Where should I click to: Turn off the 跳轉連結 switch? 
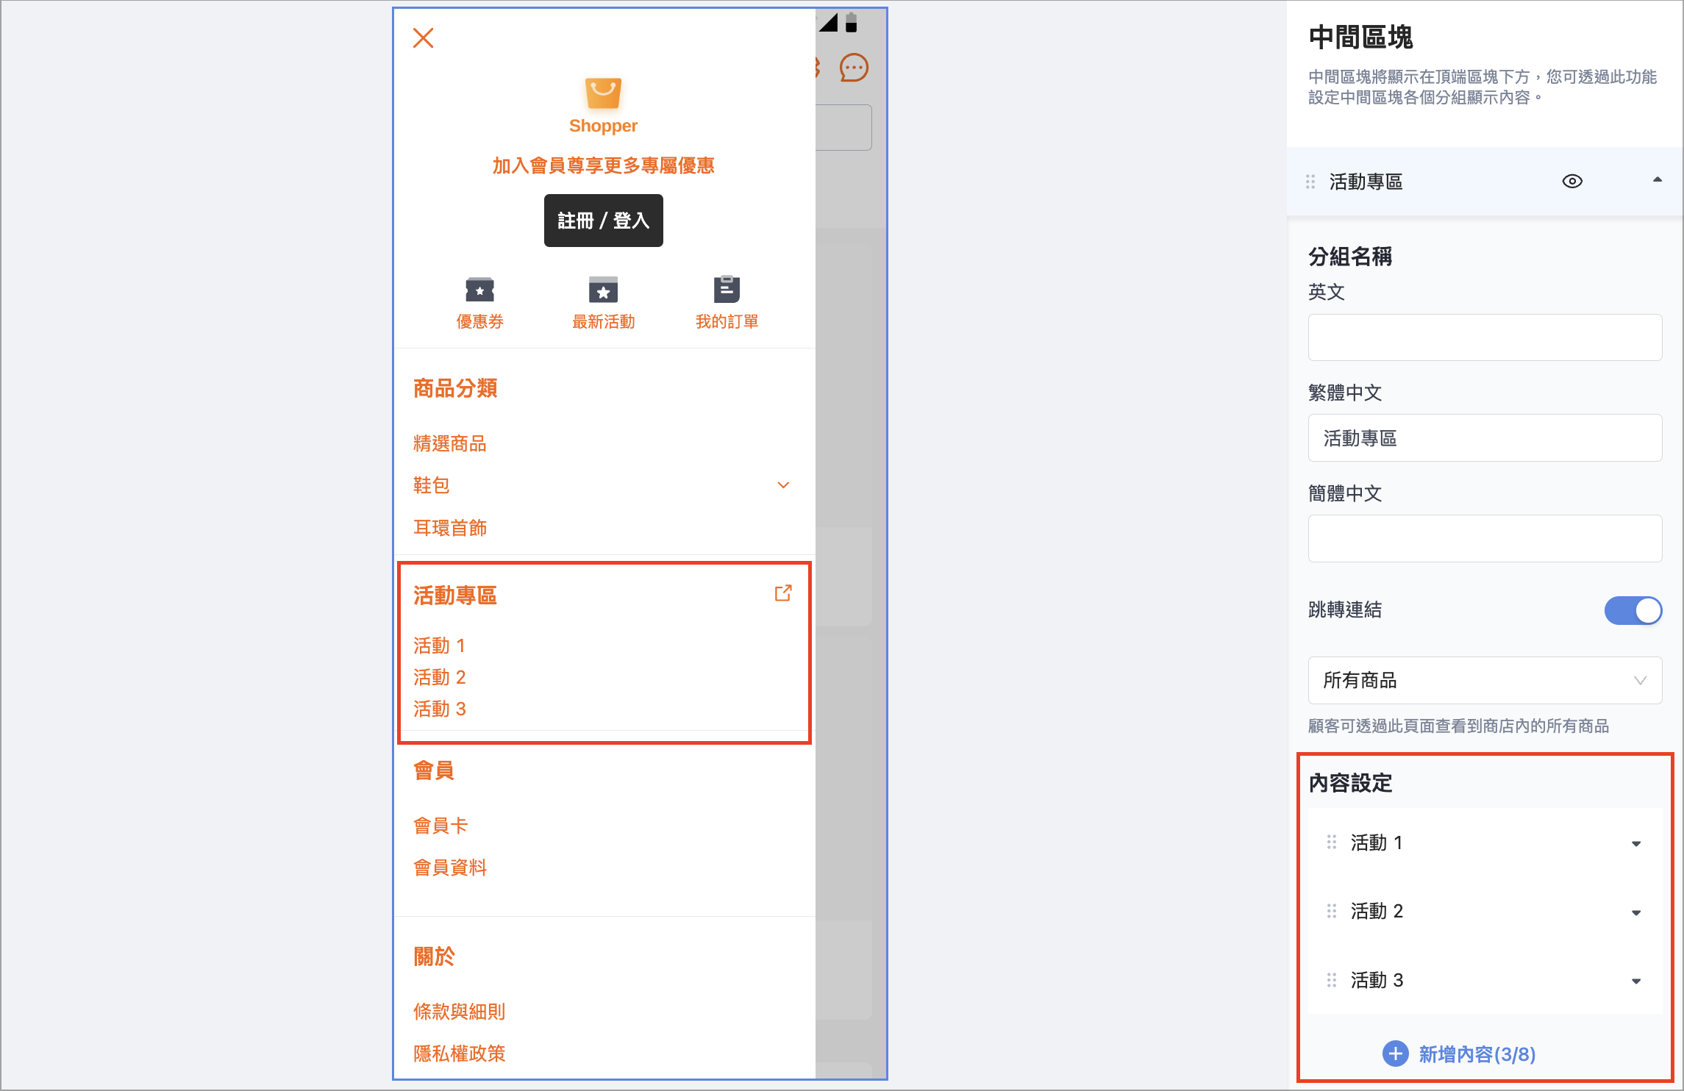[1633, 610]
